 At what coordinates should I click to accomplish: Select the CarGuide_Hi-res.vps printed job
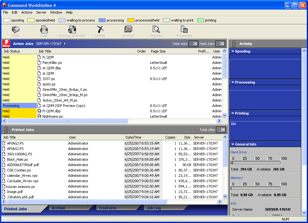(x=112, y=181)
